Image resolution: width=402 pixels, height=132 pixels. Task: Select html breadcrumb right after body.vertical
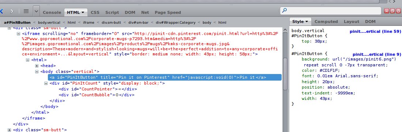(72, 23)
